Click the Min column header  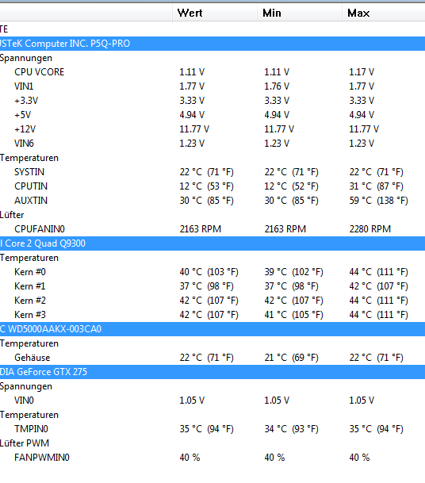point(300,13)
